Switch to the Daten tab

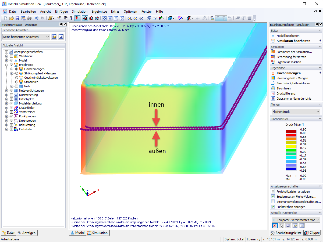[9, 233]
